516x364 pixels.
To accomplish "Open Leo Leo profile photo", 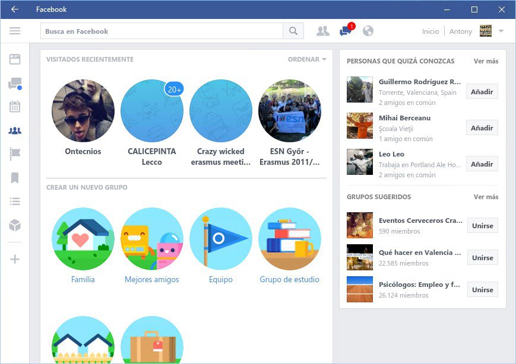I will 360,162.
